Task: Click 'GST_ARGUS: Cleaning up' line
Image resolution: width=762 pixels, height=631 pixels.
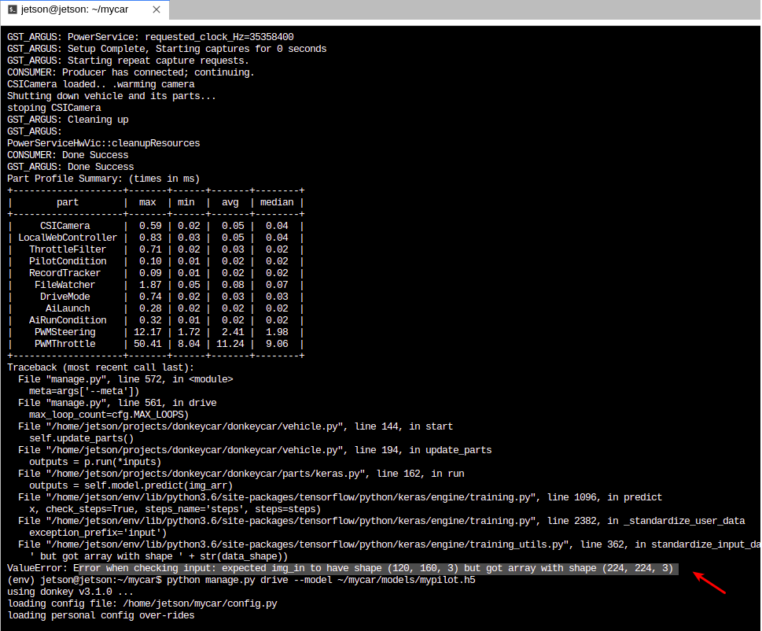Action: [x=68, y=120]
